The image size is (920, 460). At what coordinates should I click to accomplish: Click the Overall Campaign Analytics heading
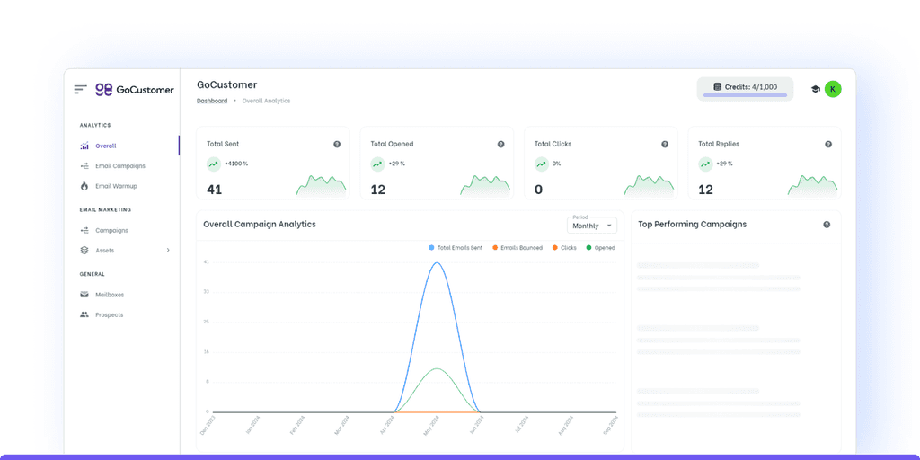point(260,224)
